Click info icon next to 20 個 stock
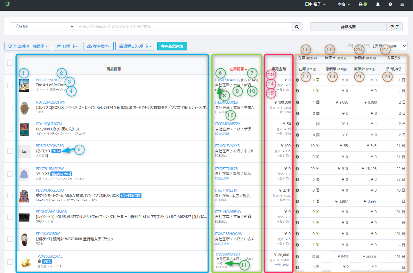 point(297,169)
